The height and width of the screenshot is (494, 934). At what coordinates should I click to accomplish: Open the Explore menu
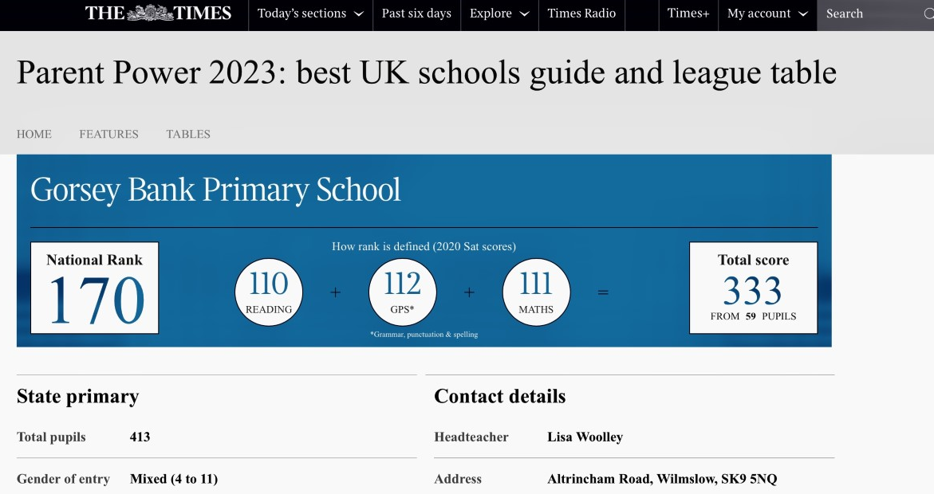point(499,13)
